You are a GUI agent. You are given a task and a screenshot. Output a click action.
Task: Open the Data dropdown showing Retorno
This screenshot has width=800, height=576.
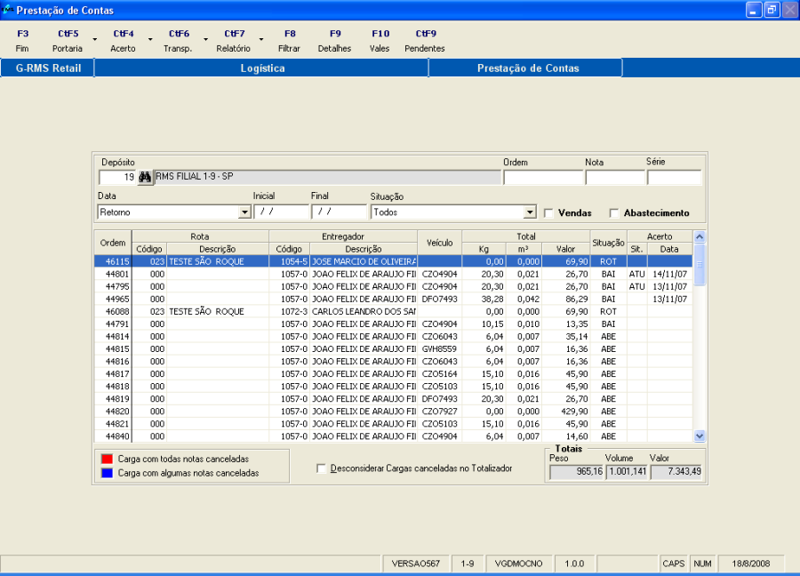pos(244,213)
